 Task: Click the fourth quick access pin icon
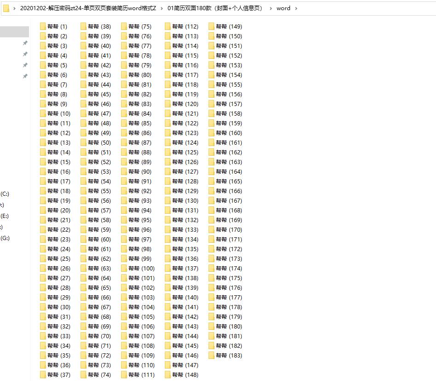click(25, 76)
